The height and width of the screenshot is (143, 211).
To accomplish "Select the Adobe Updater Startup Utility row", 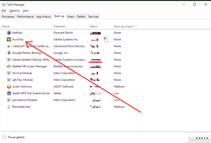I will click(x=31, y=60).
